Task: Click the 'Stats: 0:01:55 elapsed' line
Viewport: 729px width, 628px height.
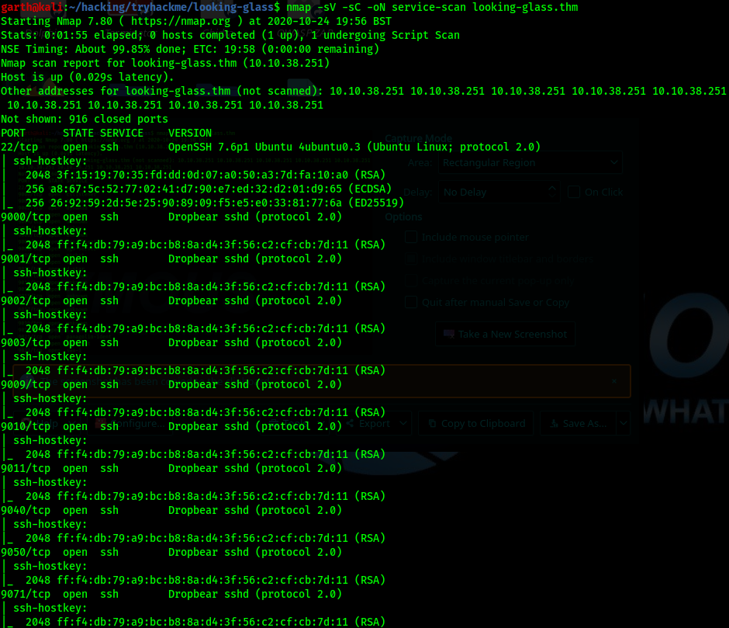Action: pos(230,36)
